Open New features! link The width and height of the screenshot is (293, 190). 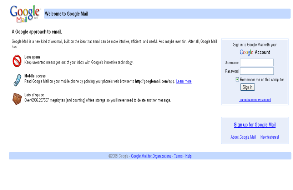270,137
